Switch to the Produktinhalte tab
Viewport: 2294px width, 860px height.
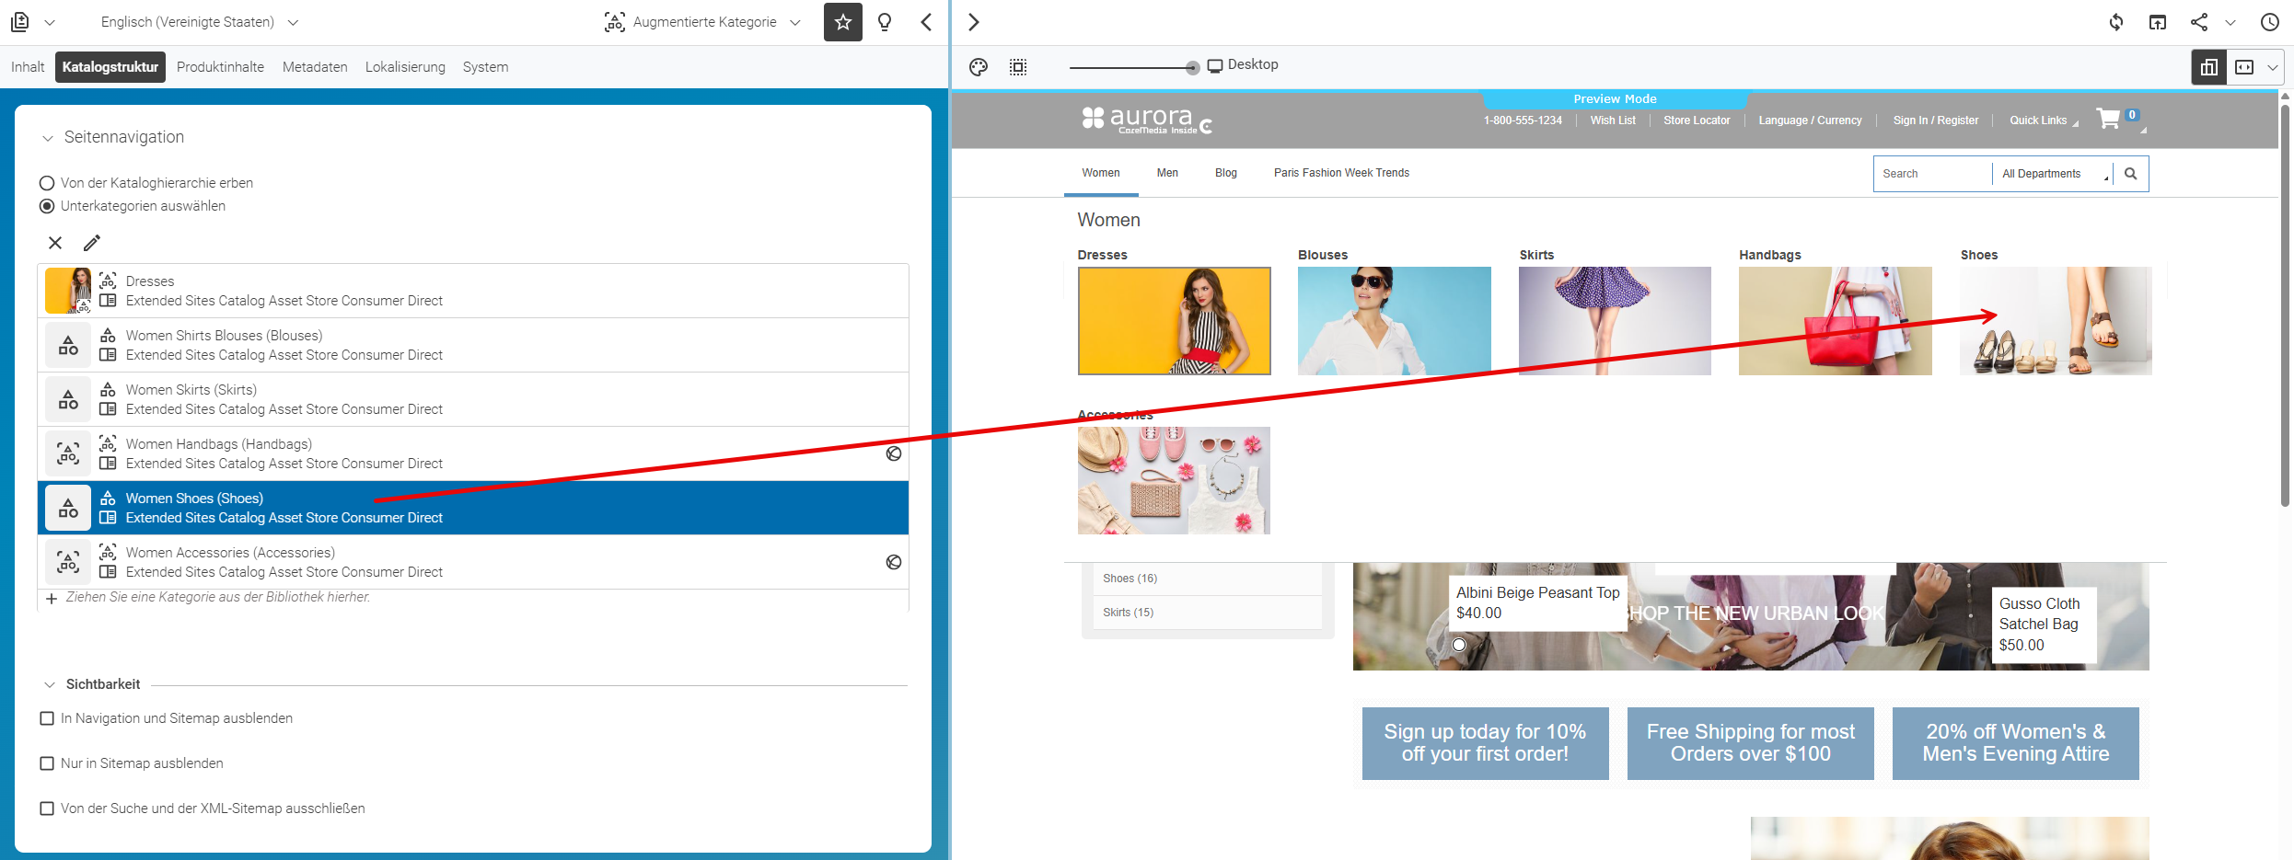click(x=220, y=67)
